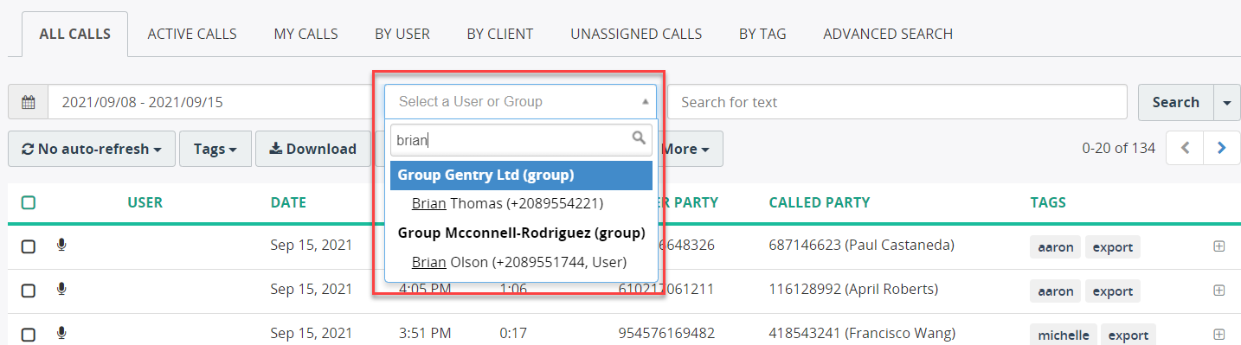
Task: Check the box for the Paul Castaneda call
Action: tap(29, 246)
